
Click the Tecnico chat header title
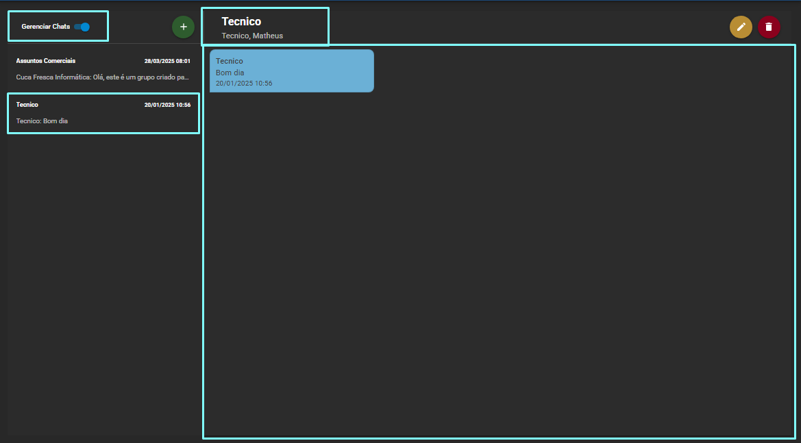241,21
